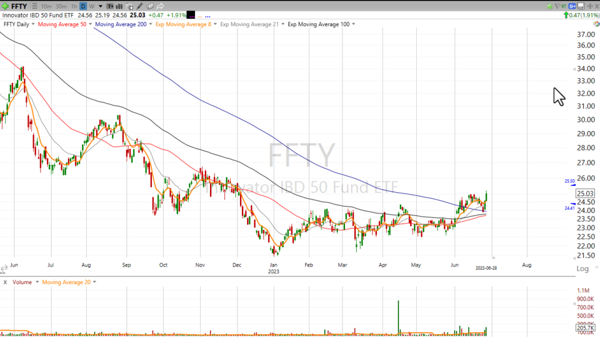Open the symbol list icon beside FFTY
The image size is (600, 337).
pos(34,6)
